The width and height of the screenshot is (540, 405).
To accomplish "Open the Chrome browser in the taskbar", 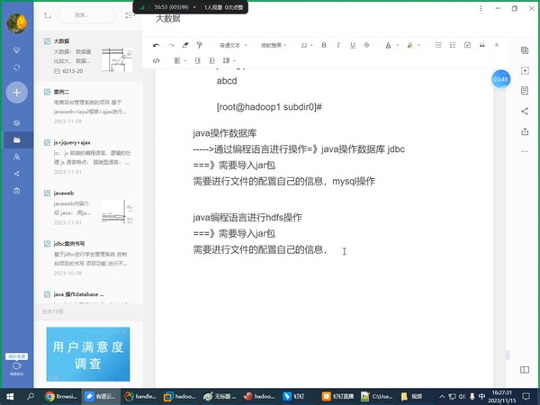I will pos(61,396).
